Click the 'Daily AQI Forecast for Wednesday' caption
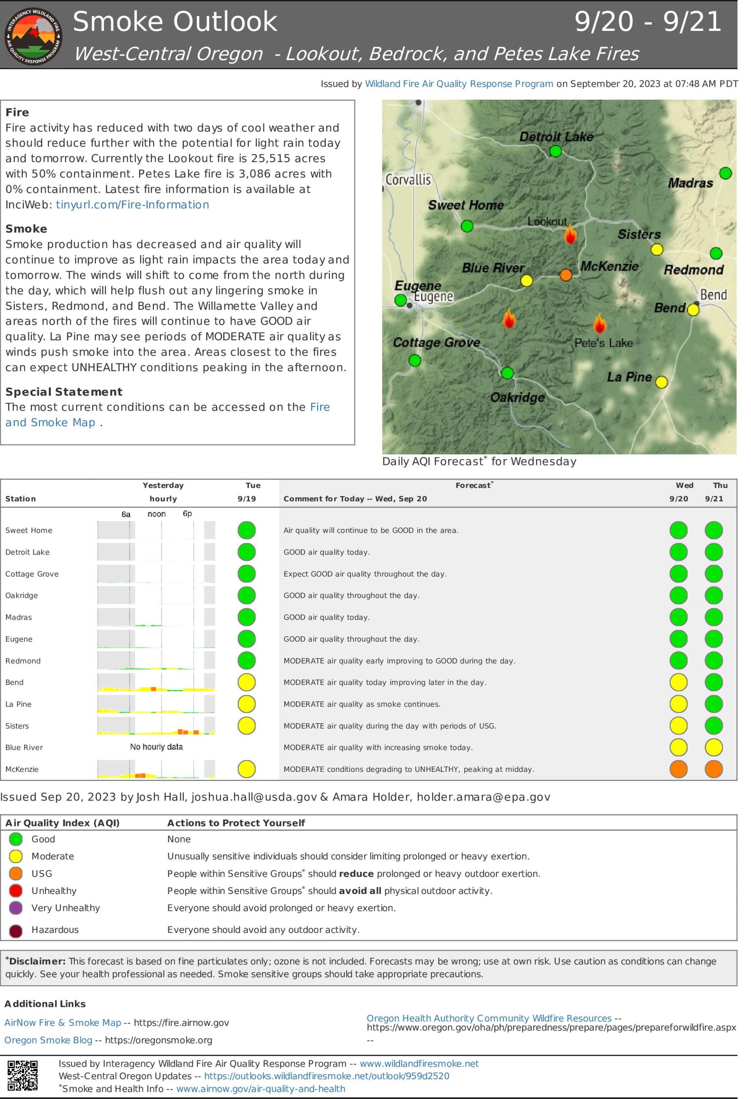This screenshot has height=1099, width=751. pyautogui.click(x=479, y=461)
